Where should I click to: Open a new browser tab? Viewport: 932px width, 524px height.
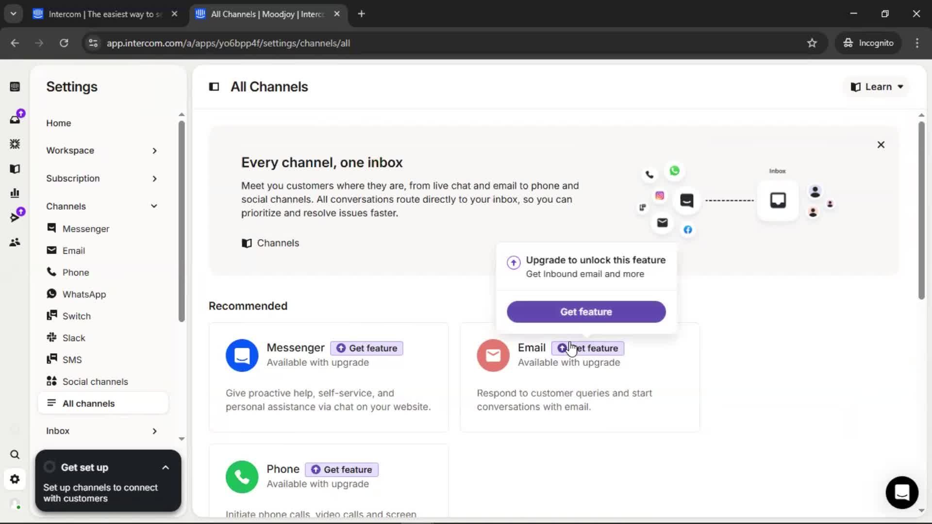[361, 14]
